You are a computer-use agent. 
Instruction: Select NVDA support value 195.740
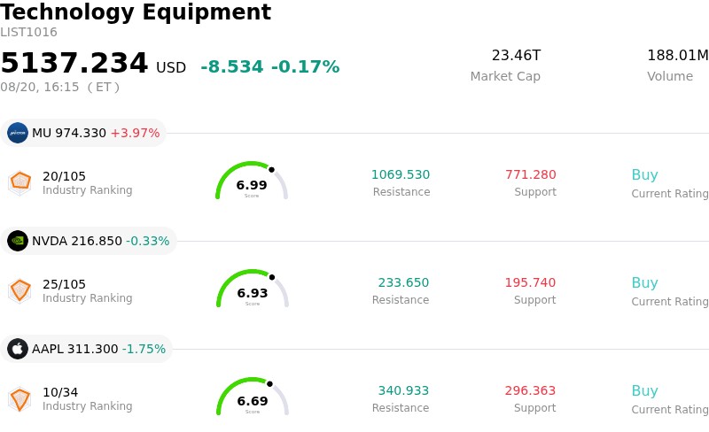click(x=530, y=282)
